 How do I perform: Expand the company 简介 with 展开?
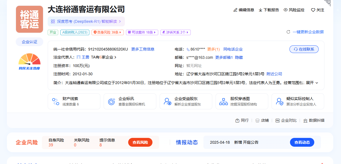[x=312, y=83]
